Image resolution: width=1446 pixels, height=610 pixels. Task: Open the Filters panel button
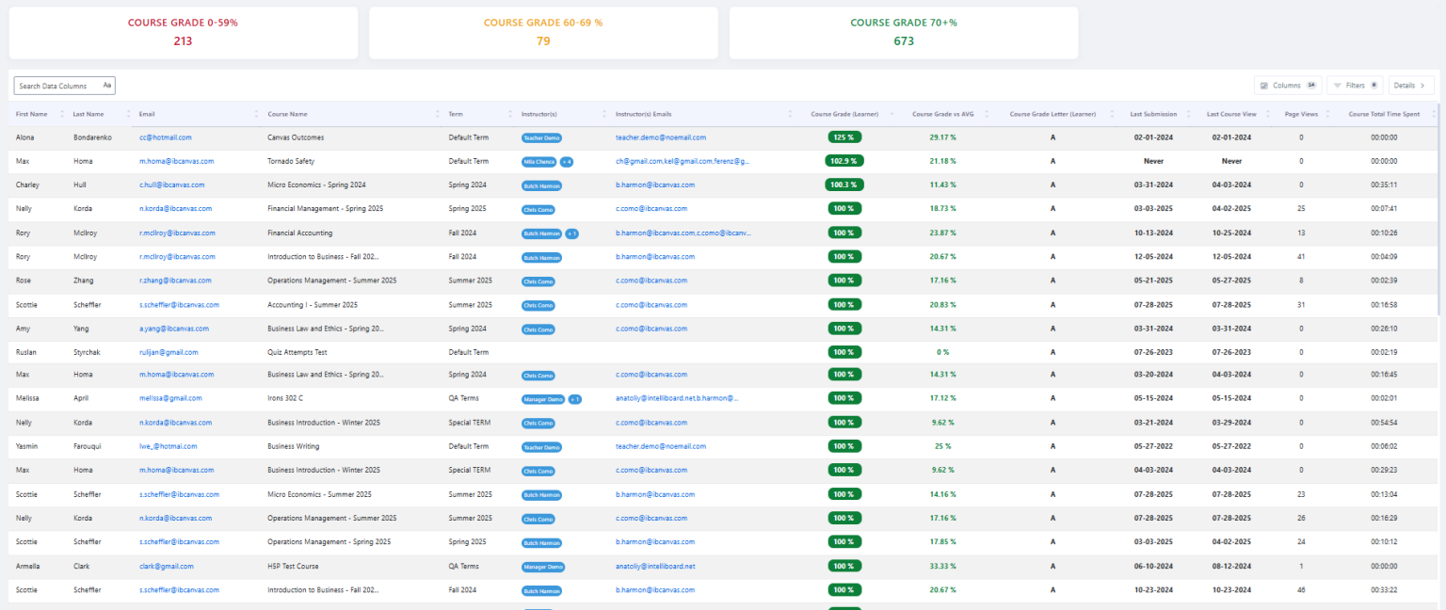pyautogui.click(x=1355, y=86)
